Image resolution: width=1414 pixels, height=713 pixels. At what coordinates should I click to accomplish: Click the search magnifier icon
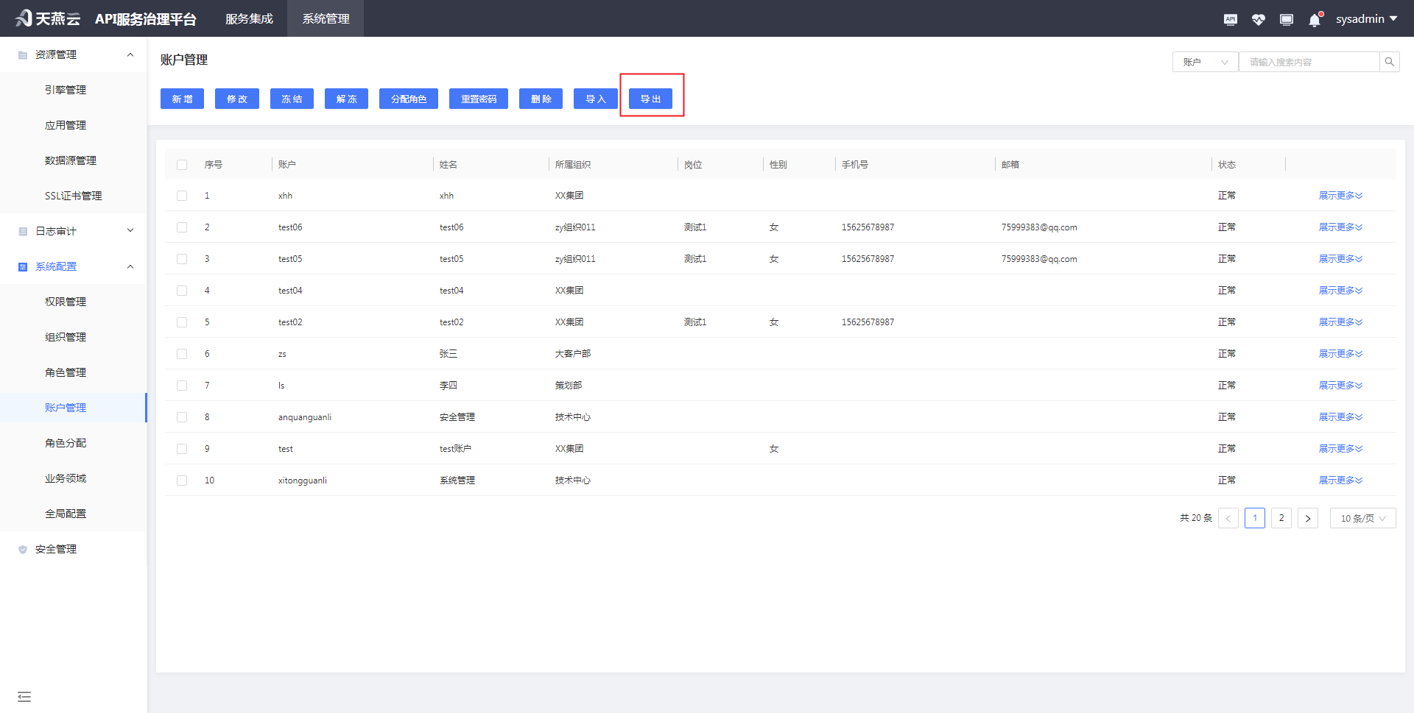coord(1389,61)
